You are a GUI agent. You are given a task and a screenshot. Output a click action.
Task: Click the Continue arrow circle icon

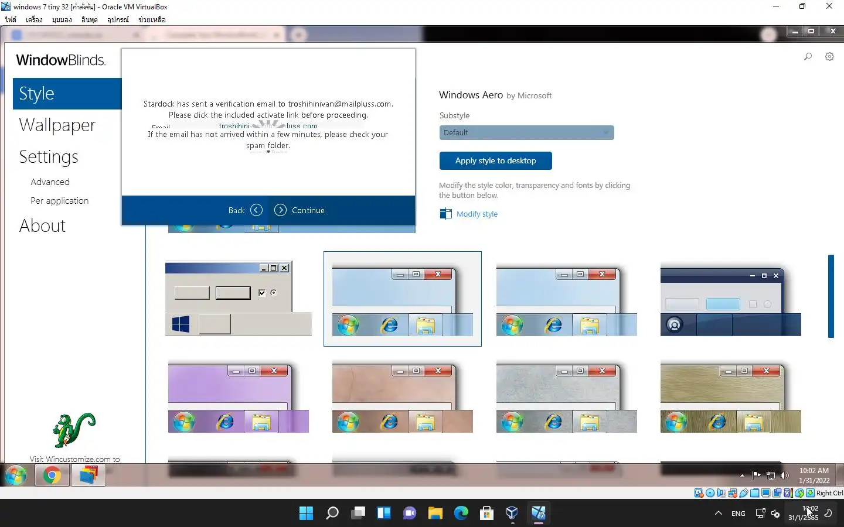click(280, 210)
